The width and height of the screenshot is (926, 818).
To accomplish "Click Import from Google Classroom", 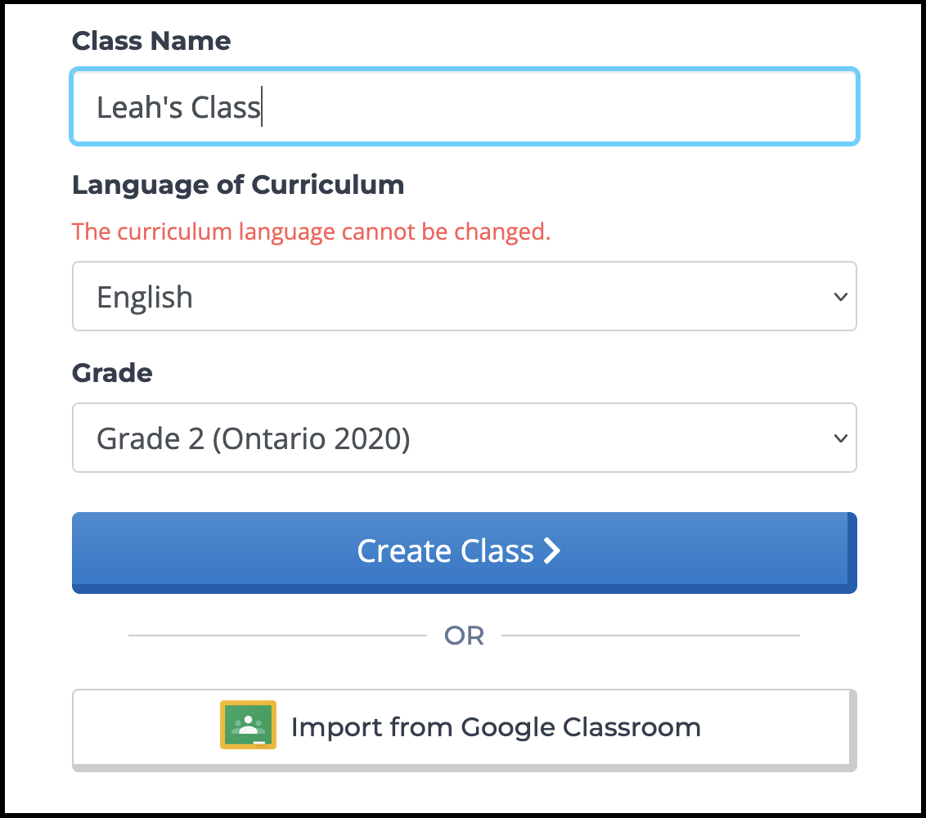I will 464,727.
